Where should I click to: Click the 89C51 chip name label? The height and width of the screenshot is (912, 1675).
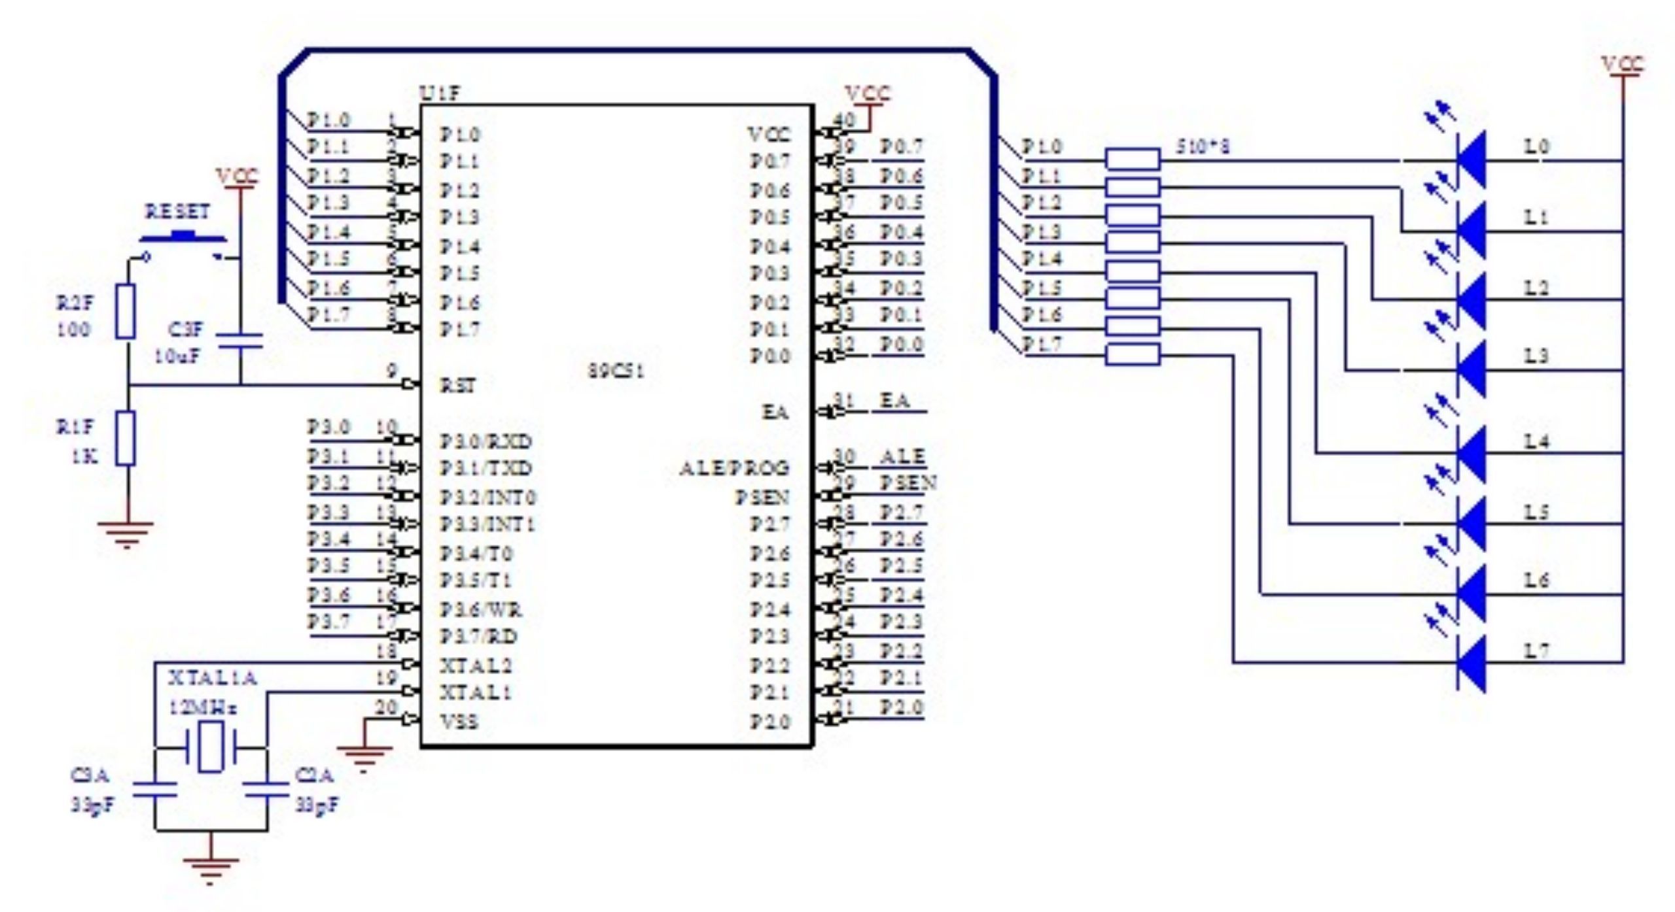616,371
